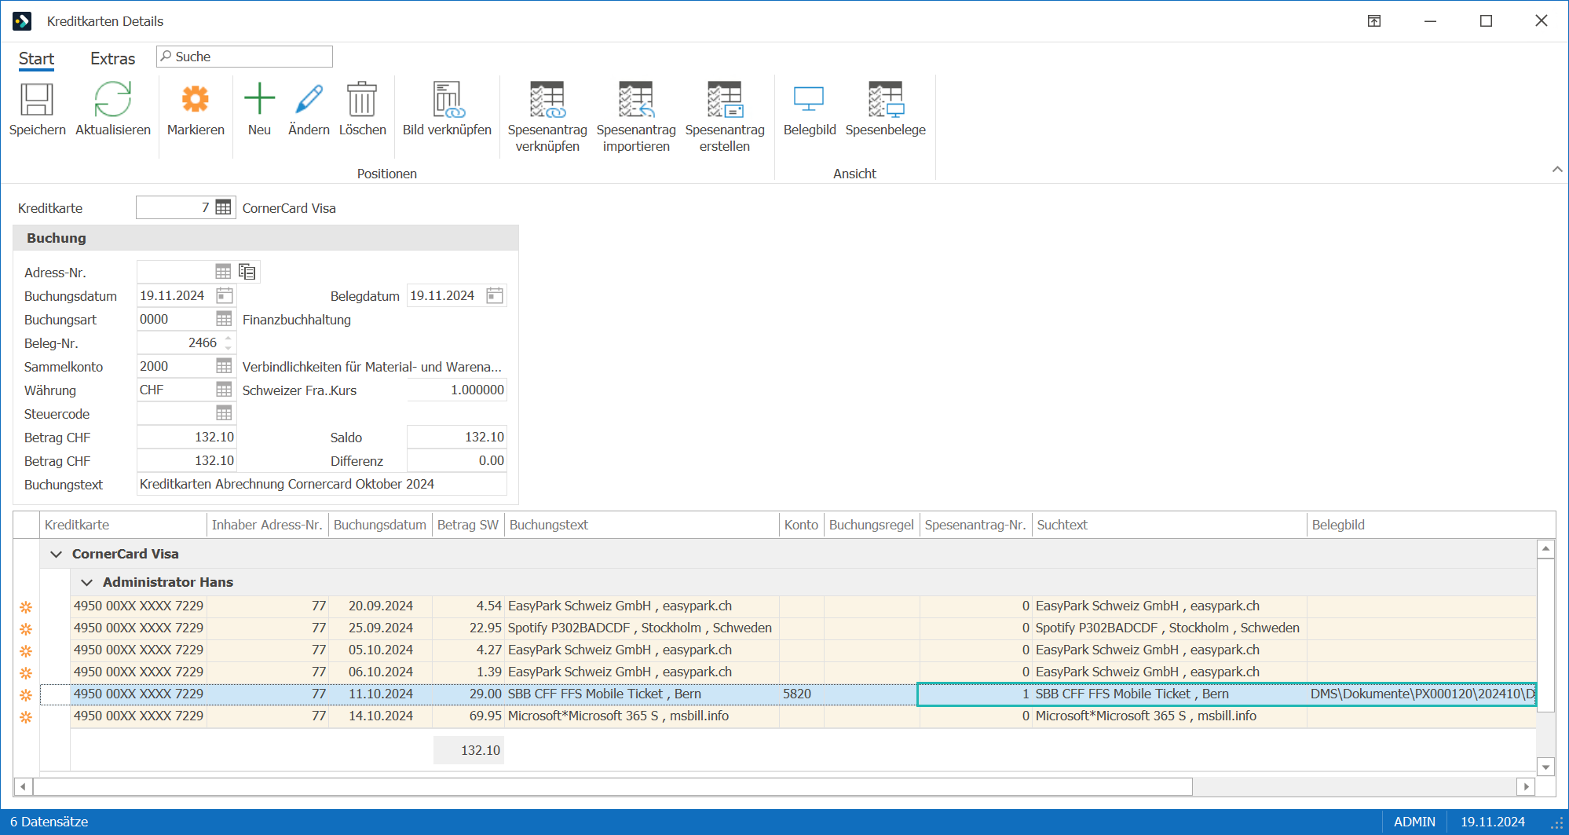Click the horizontal scrollbar of the grid
The height and width of the screenshot is (835, 1569).
[x=613, y=786]
